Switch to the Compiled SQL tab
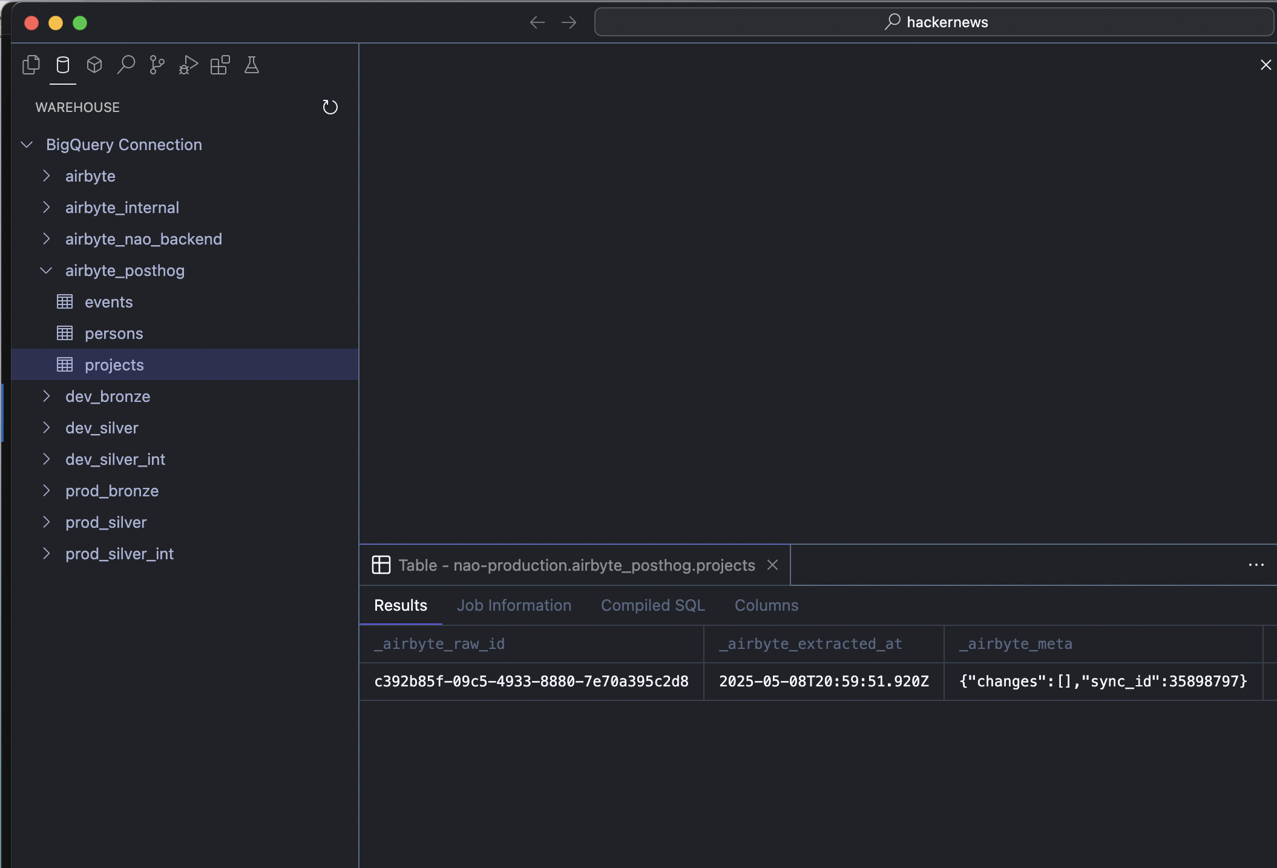1277x868 pixels. (653, 605)
